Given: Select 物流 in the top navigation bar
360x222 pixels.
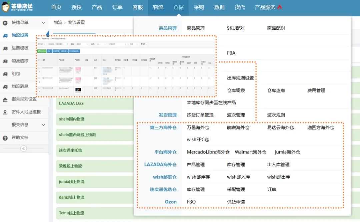Looking at the screenshot, I should point(158,7).
